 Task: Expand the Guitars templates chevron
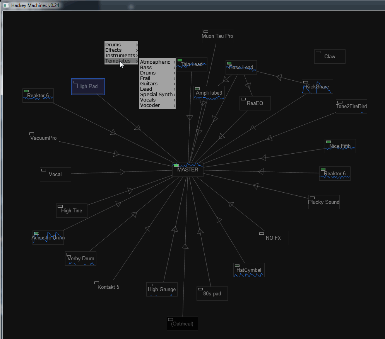pyautogui.click(x=175, y=84)
